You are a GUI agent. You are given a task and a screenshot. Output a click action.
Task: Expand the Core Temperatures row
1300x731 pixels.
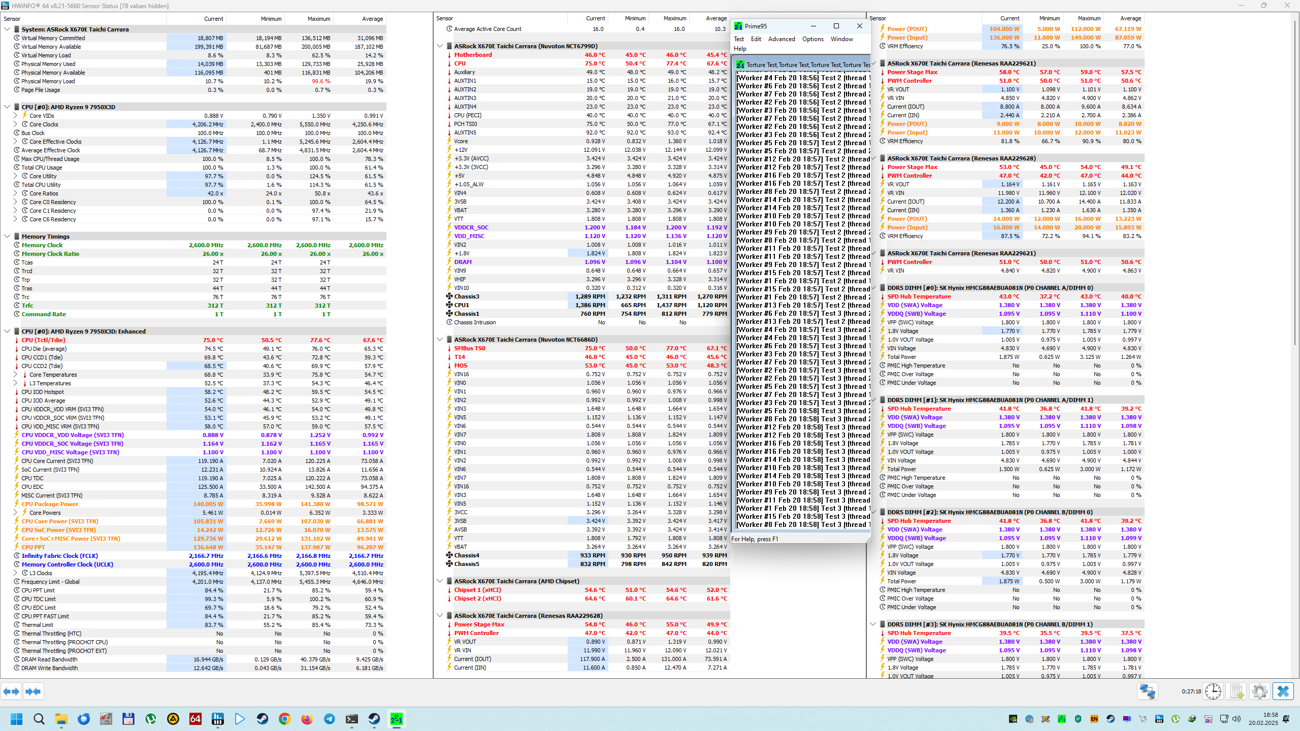coord(15,375)
